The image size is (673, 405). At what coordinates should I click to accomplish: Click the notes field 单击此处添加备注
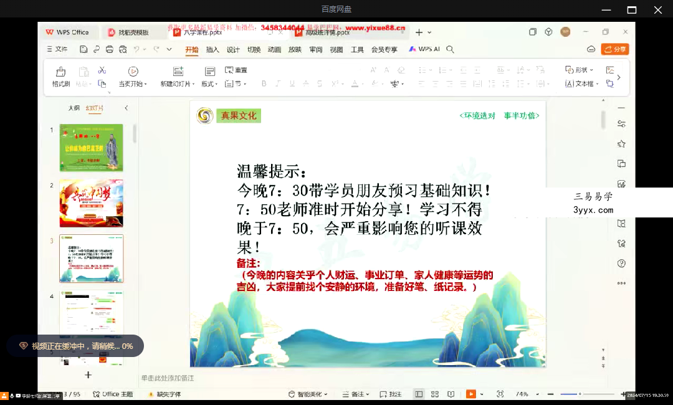click(x=168, y=378)
